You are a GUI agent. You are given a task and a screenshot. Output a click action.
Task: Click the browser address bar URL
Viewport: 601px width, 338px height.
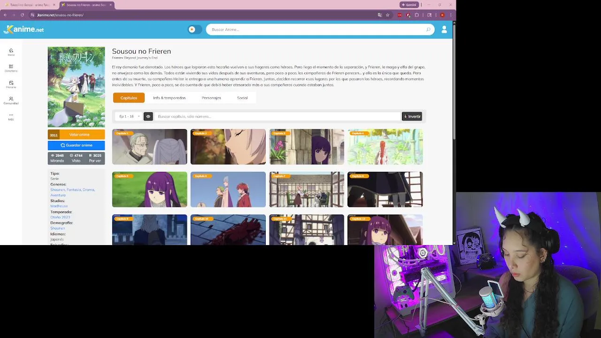[x=61, y=15]
